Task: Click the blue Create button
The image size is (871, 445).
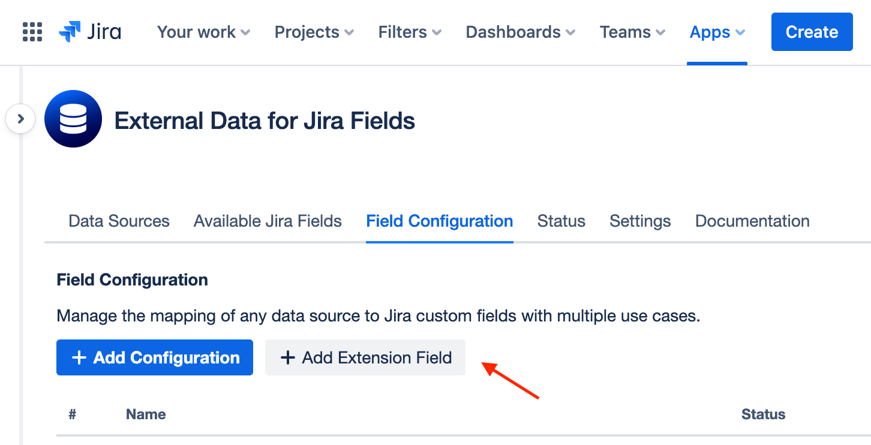Action: [812, 32]
